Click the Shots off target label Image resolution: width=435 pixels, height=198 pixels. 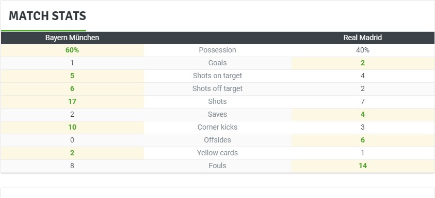click(x=218, y=88)
